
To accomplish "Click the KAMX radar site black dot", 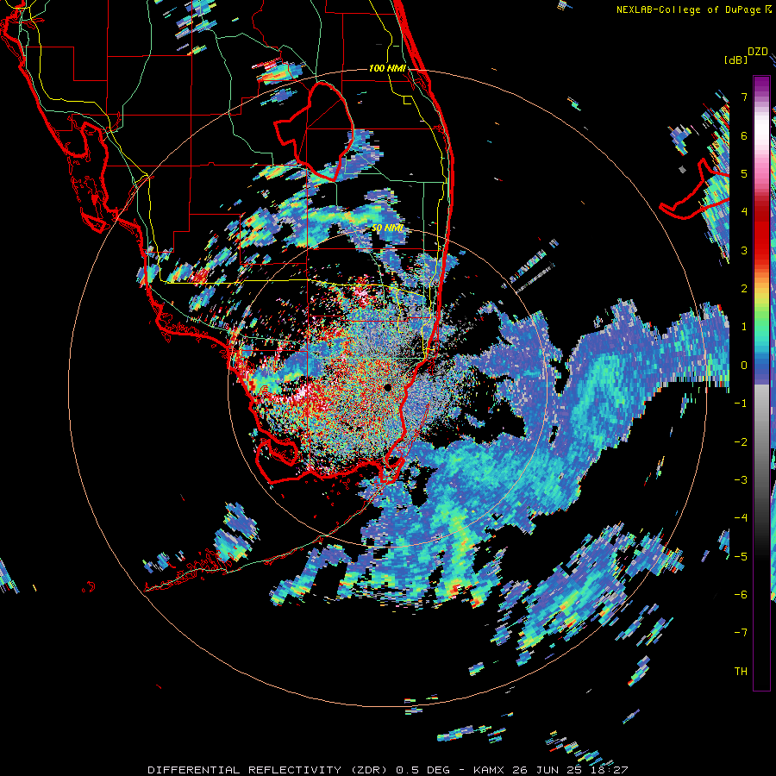I will 387,387.
